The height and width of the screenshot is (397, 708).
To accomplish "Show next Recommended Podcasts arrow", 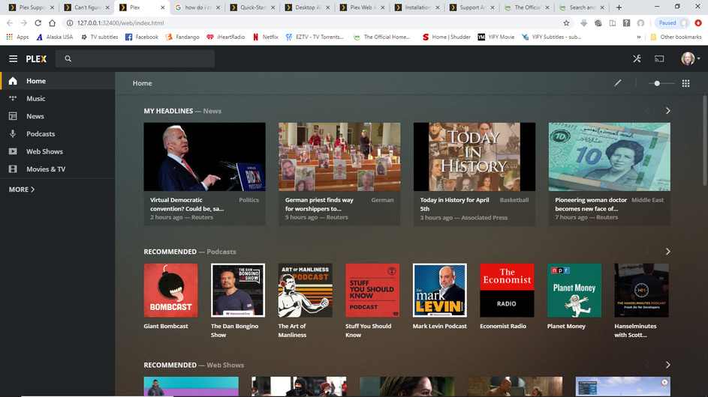I will [667, 252].
